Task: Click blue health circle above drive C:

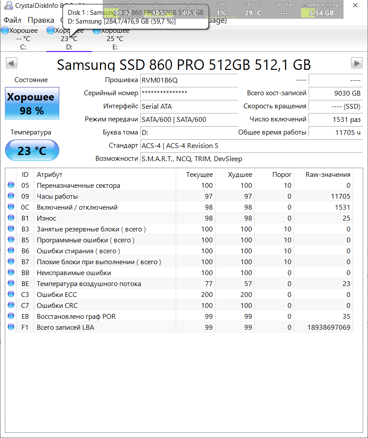Action: [5, 30]
